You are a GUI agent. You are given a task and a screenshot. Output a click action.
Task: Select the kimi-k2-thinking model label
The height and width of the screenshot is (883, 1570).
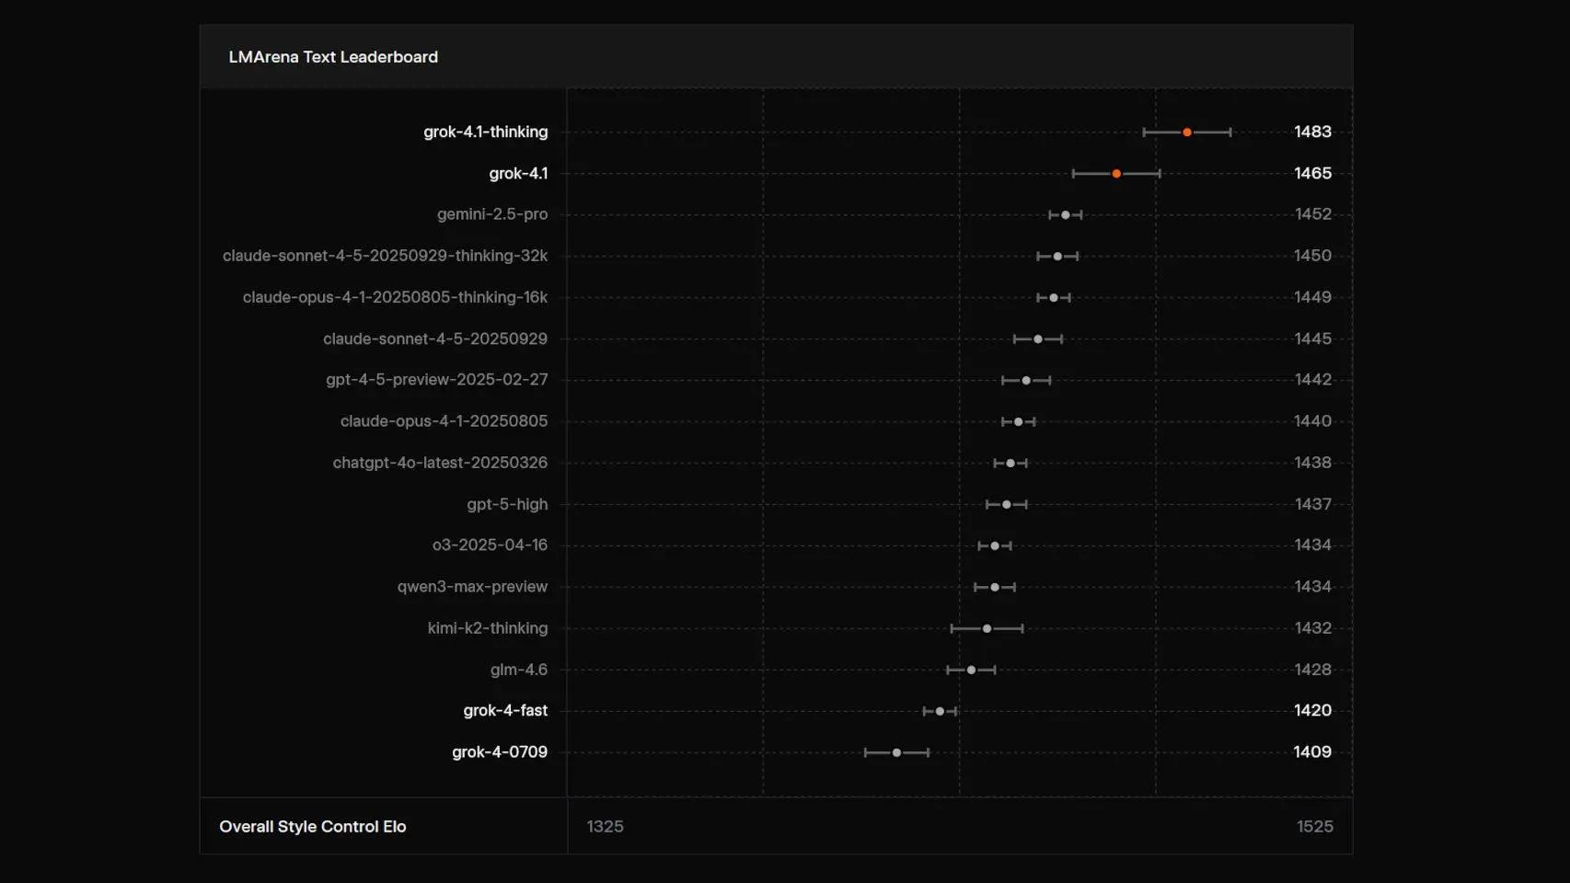488,628
